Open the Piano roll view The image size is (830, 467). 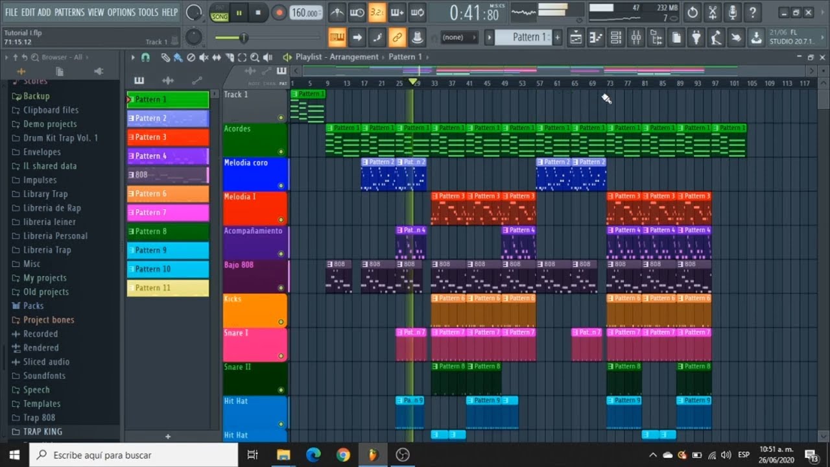tap(596, 38)
